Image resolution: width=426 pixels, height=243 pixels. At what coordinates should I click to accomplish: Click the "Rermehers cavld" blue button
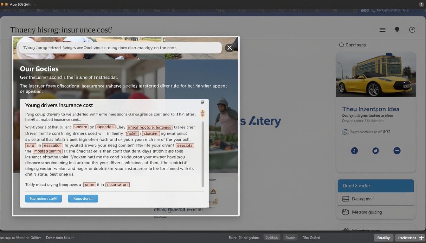(43, 198)
